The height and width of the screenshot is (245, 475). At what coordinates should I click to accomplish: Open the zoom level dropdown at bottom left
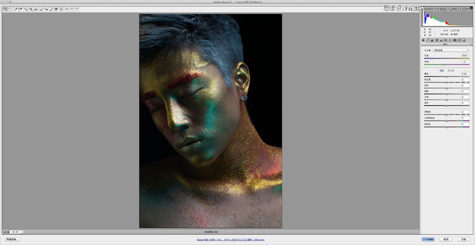pos(22,231)
